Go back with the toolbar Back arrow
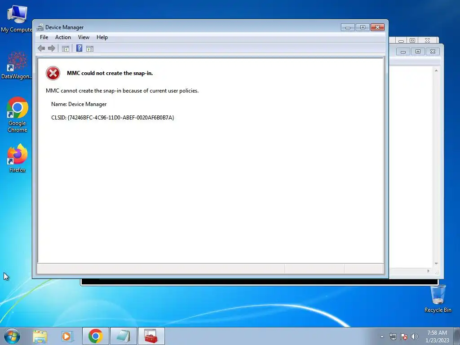The image size is (460, 345). 41,49
